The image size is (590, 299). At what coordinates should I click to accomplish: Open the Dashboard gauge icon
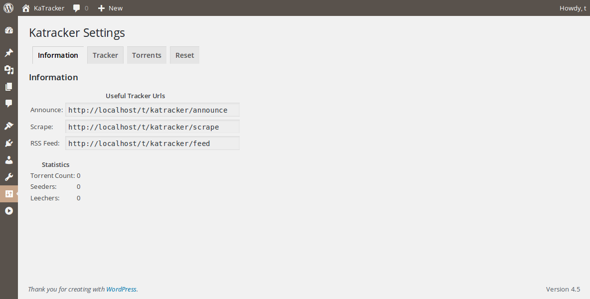point(8,30)
